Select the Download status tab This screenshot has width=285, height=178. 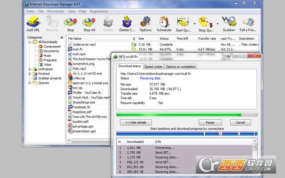tap(130, 66)
